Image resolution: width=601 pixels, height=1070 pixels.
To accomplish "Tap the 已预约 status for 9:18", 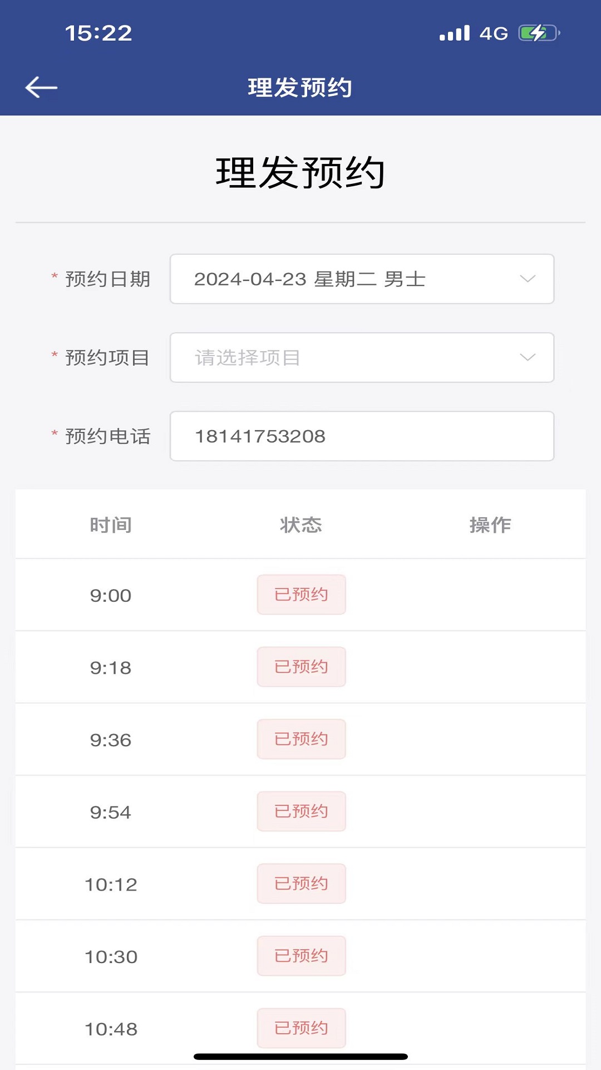I will 301,667.
